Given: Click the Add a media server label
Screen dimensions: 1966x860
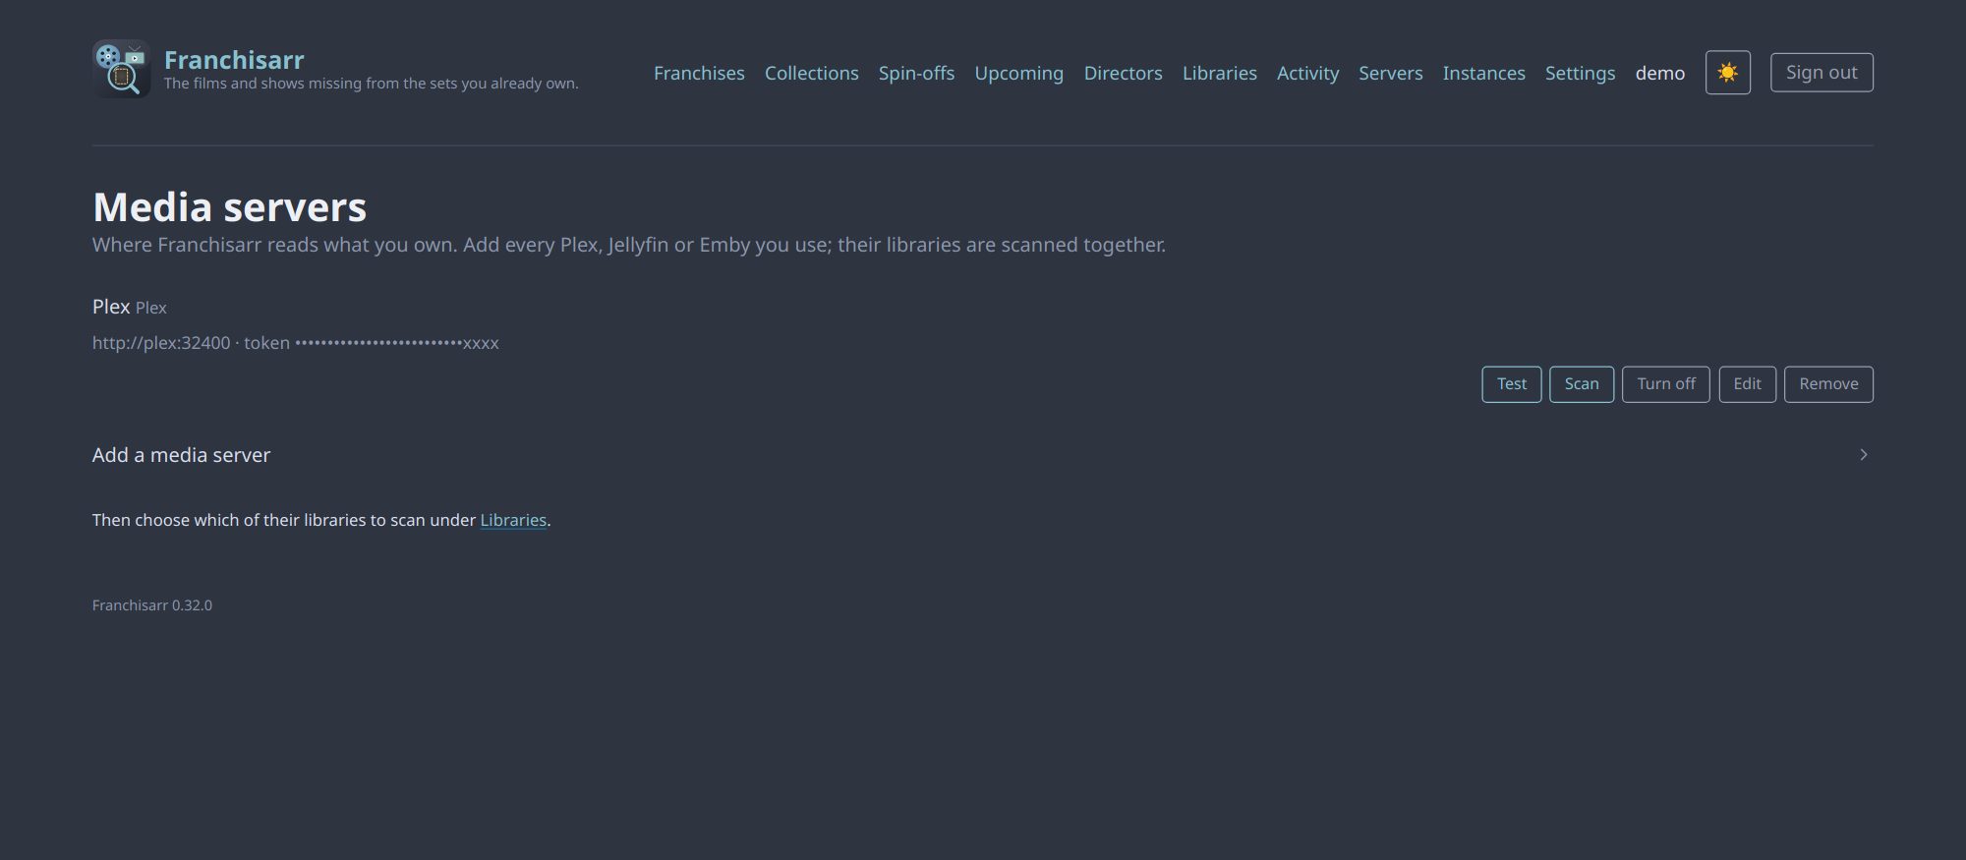Looking at the screenshot, I should [x=181, y=455].
